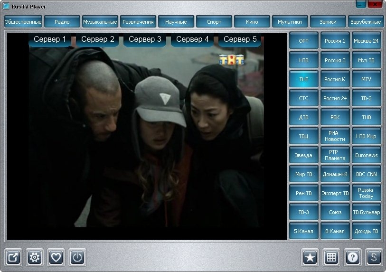Click the star favorites icon
Image resolution: width=386 pixels, height=272 pixels.
click(x=310, y=257)
